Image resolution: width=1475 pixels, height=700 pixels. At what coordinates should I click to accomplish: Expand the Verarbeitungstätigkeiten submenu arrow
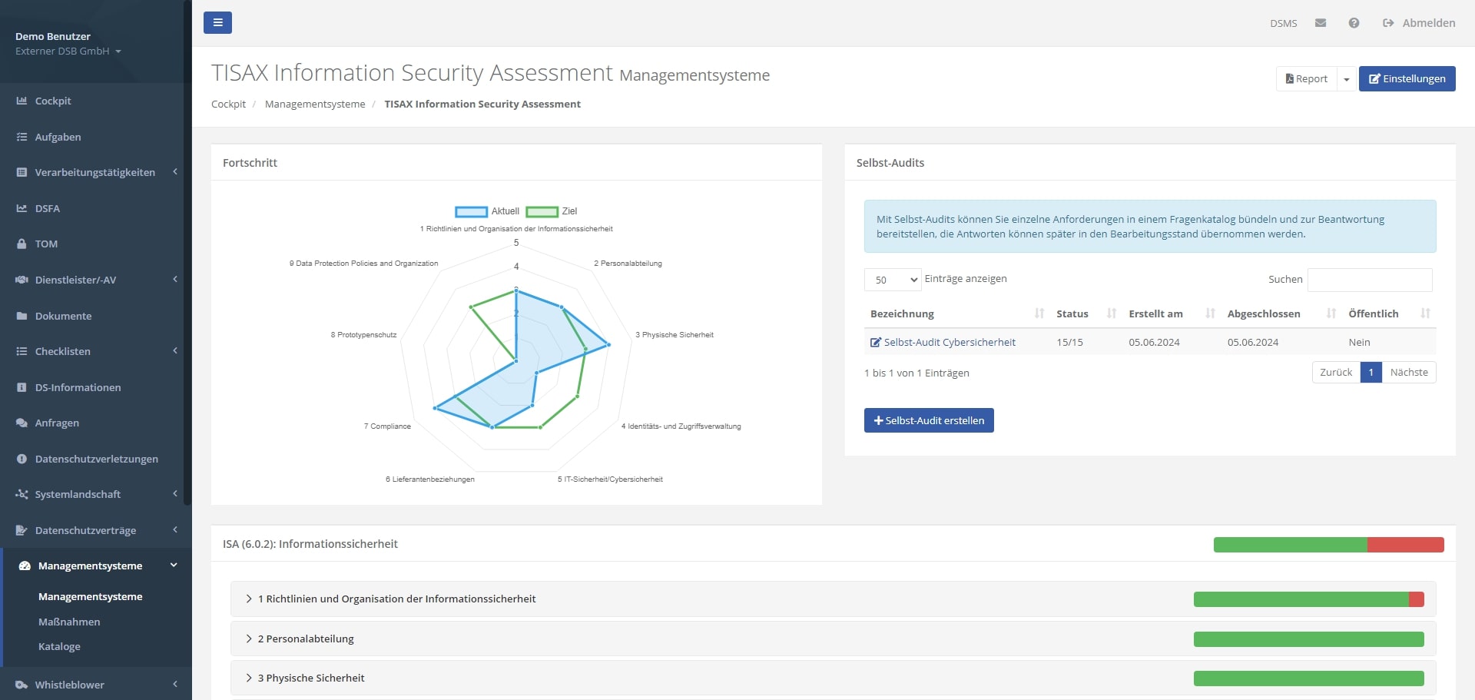coord(175,172)
